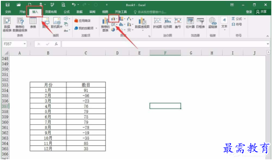Switch to the Data (数据) tab
This screenshot has width=273, height=161.
pos(80,12)
